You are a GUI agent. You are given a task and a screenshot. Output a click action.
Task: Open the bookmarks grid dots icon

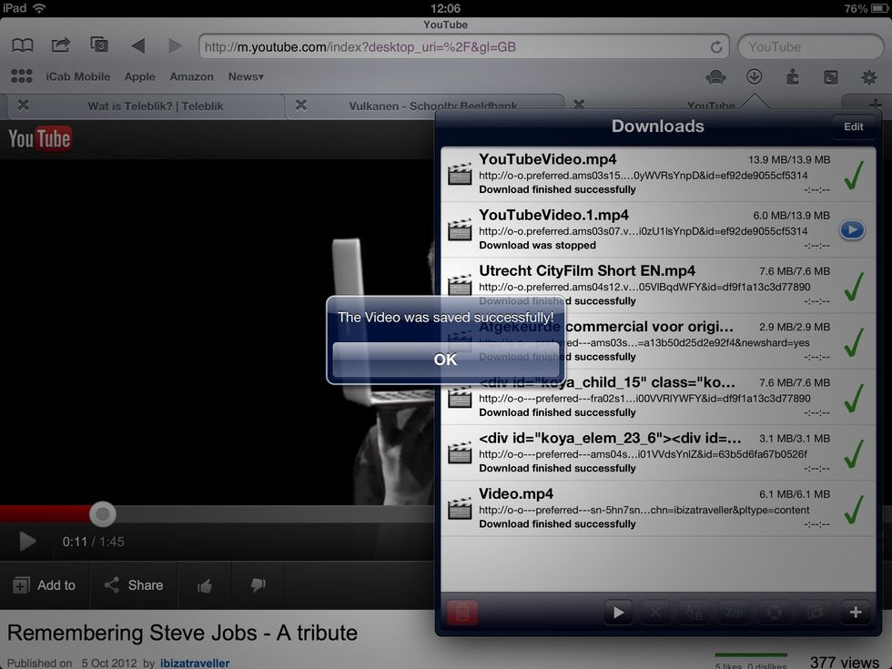pyautogui.click(x=22, y=76)
